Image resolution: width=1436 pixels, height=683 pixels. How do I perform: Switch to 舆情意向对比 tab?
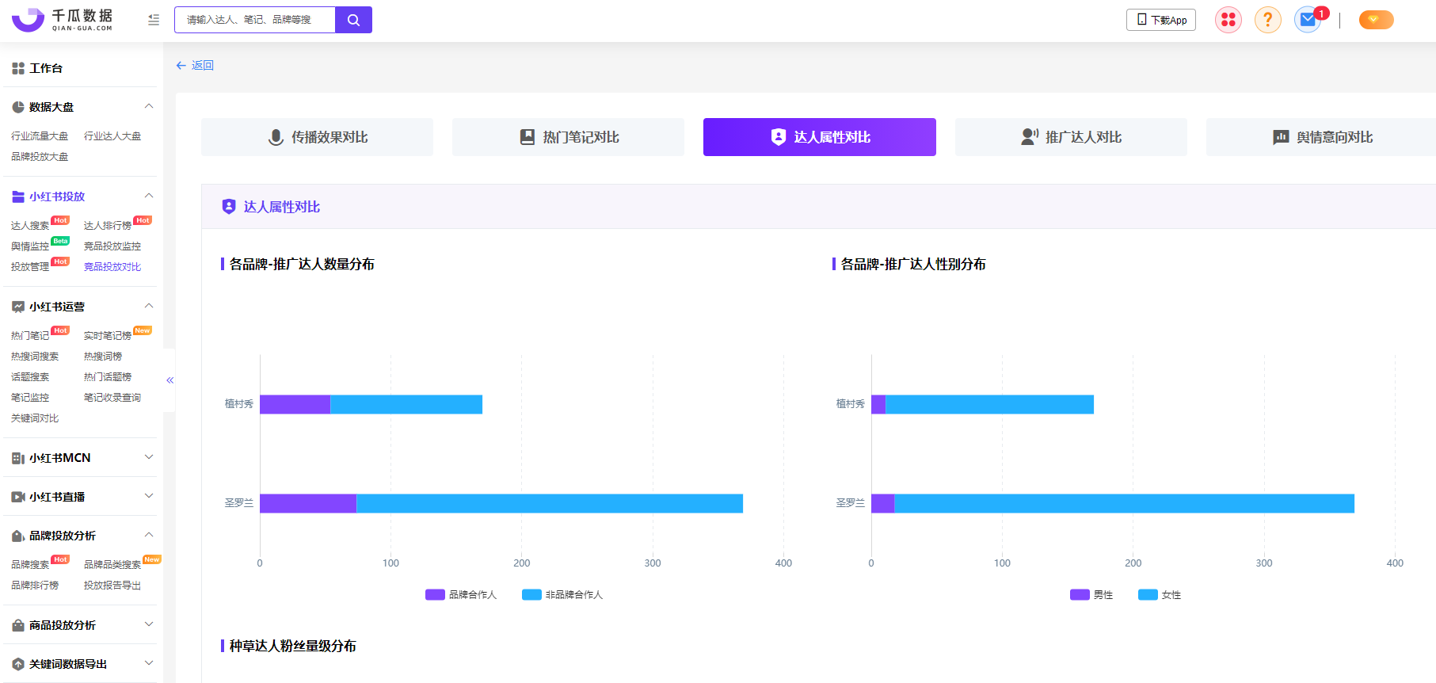pyautogui.click(x=1321, y=137)
